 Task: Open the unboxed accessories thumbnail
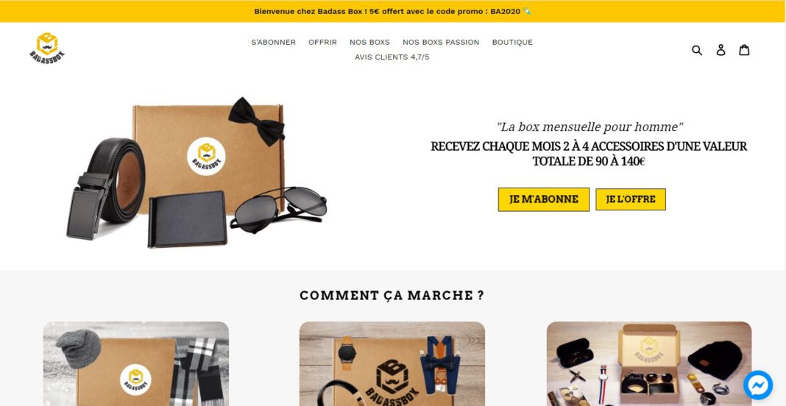649,364
